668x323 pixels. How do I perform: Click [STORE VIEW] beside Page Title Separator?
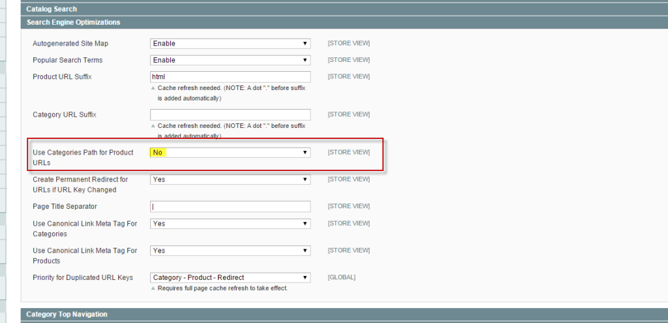pyautogui.click(x=348, y=206)
